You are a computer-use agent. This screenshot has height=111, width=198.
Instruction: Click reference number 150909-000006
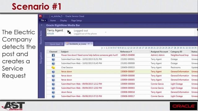pyautogui.click(x=127, y=76)
